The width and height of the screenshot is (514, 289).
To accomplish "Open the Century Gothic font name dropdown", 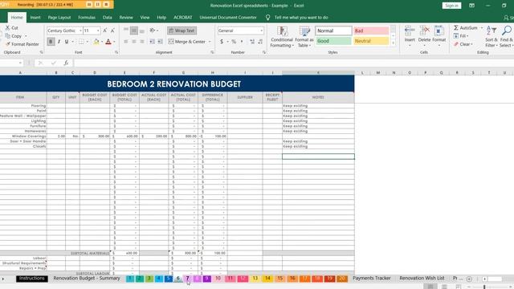I will [x=80, y=31].
